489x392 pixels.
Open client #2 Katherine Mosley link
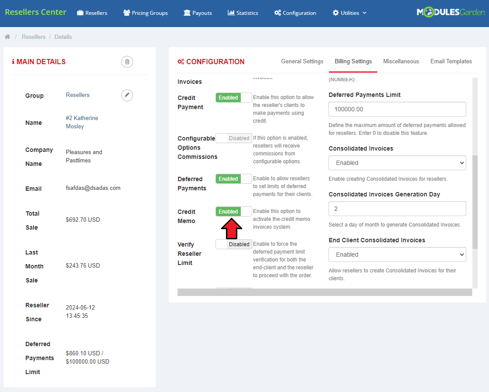(x=82, y=122)
